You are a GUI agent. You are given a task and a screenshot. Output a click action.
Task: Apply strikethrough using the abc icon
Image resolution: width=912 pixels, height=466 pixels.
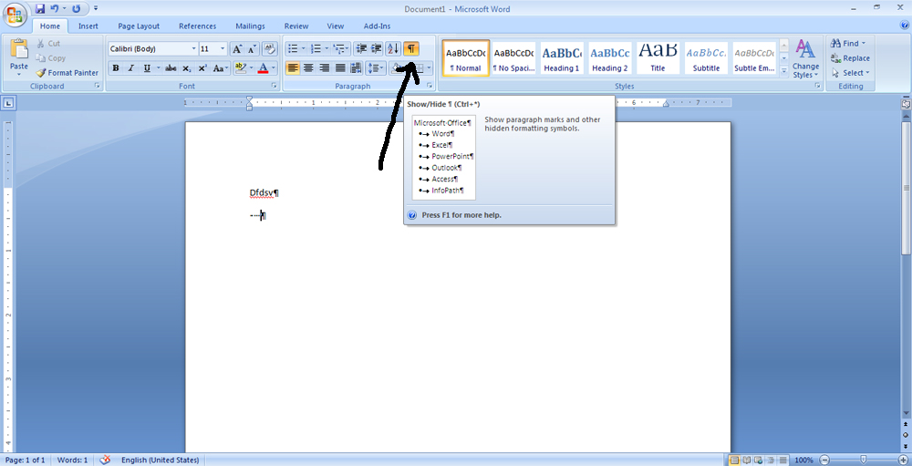[x=171, y=68]
